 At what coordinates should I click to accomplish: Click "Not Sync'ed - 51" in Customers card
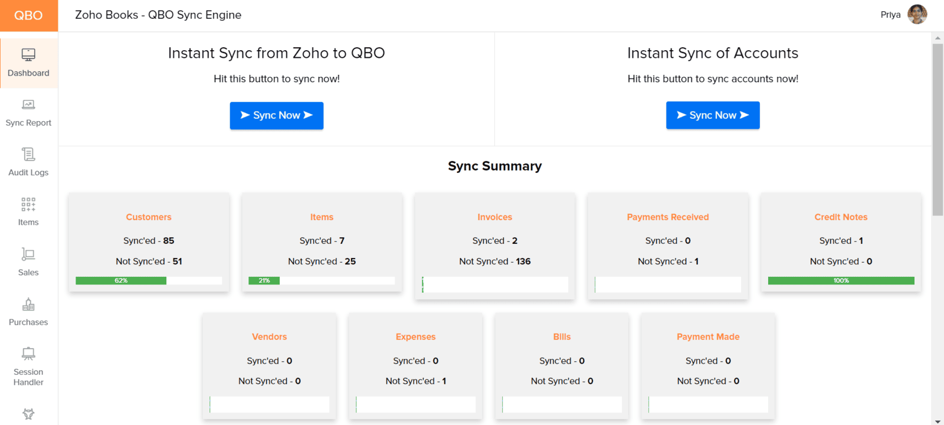149,261
